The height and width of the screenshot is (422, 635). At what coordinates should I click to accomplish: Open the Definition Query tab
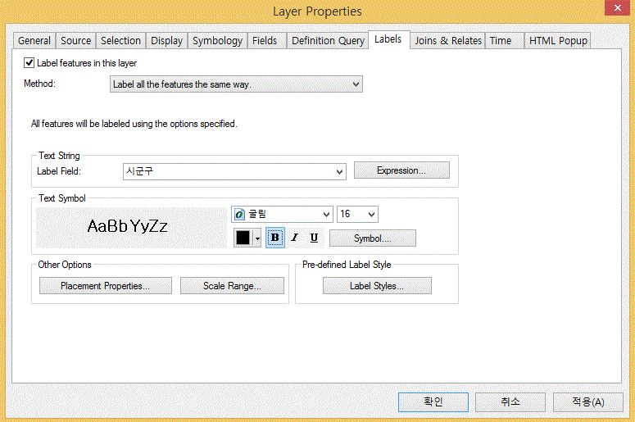(x=328, y=41)
